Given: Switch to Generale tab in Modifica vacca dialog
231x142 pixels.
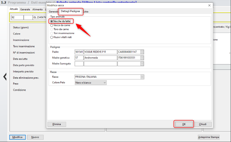Looking at the screenshot, I should click(x=53, y=11).
